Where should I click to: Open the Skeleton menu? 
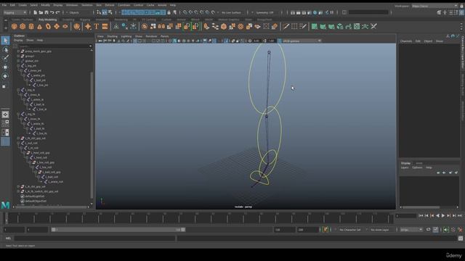click(87, 5)
